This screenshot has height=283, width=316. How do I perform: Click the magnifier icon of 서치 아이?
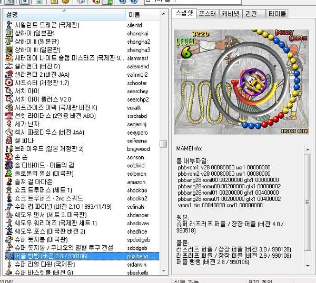(9, 91)
